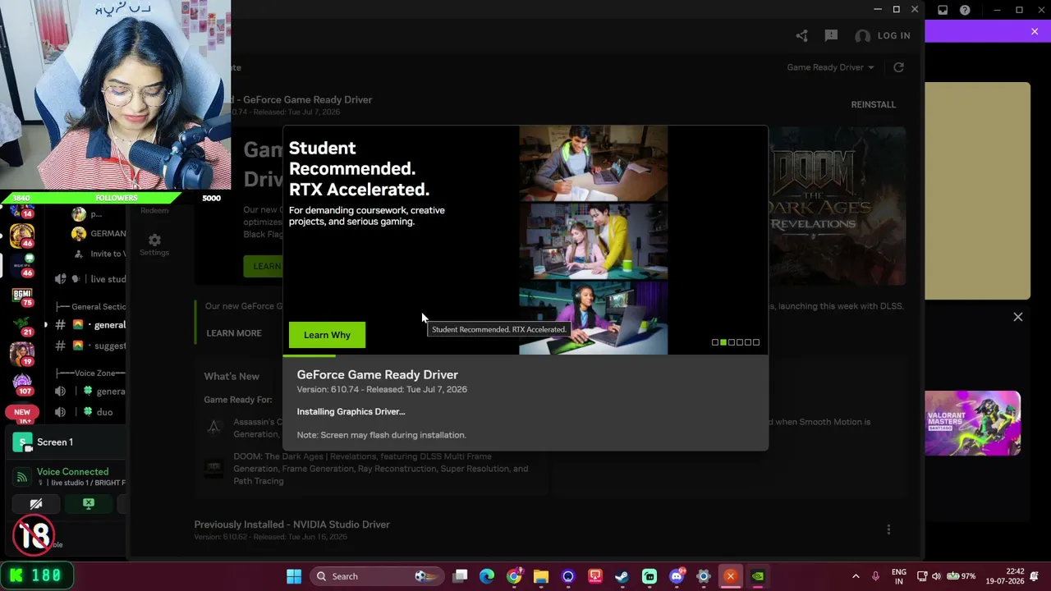Open the Settings gear on the taskbar
Image resolution: width=1051 pixels, height=591 pixels.
(x=704, y=576)
